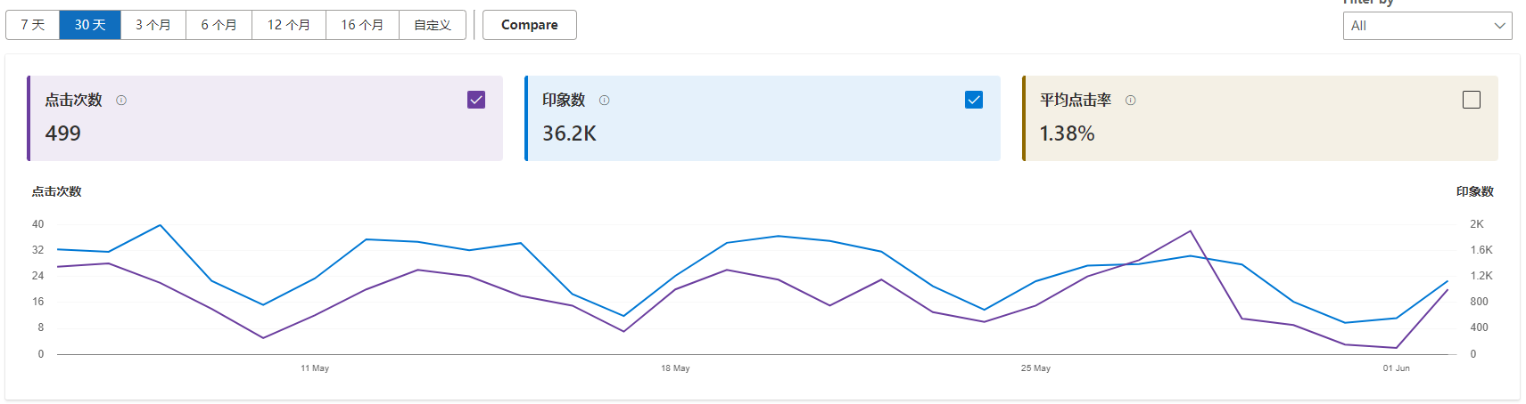Enable the 平均点击率 checkbox
1526x404 pixels.
[x=1472, y=100]
